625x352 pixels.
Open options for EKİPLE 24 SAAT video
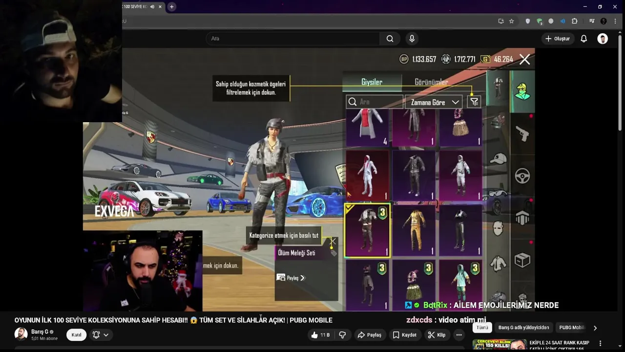pyautogui.click(x=600, y=344)
